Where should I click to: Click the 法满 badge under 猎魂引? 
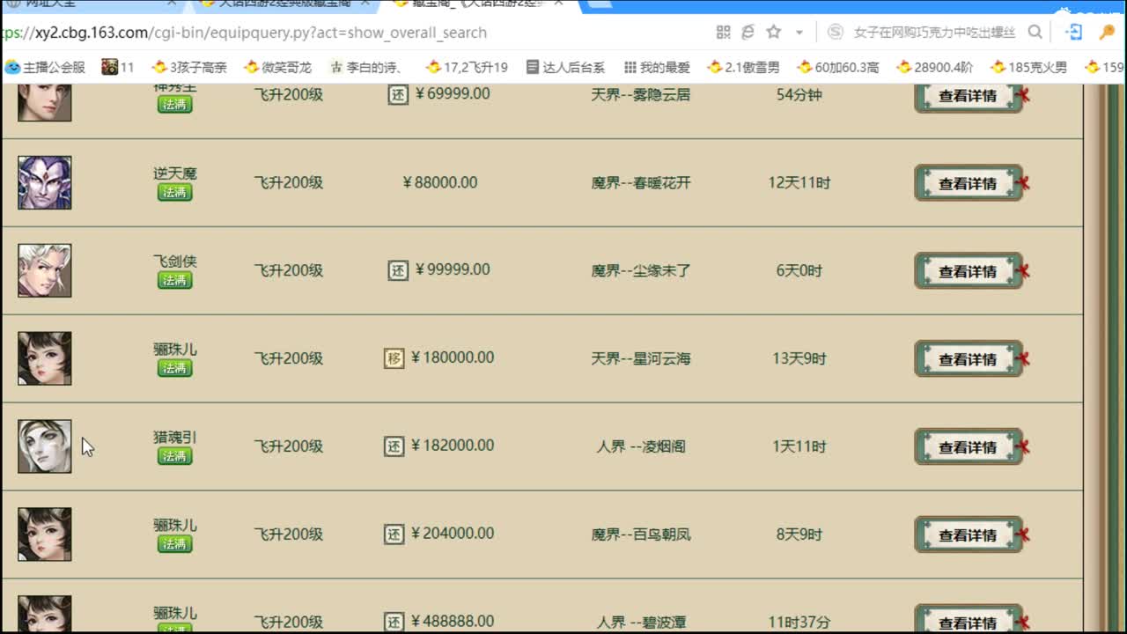pos(174,456)
